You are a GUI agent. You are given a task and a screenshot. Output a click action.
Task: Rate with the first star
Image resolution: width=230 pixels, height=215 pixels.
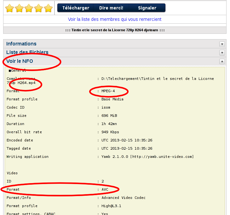(x=9, y=8)
